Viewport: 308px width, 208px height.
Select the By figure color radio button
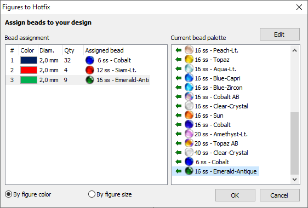point(8,194)
